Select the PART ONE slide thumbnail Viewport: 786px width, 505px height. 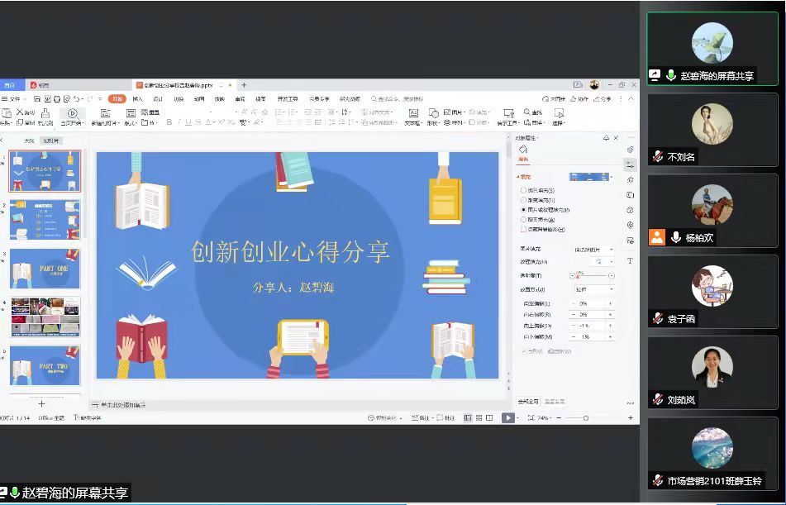click(45, 269)
